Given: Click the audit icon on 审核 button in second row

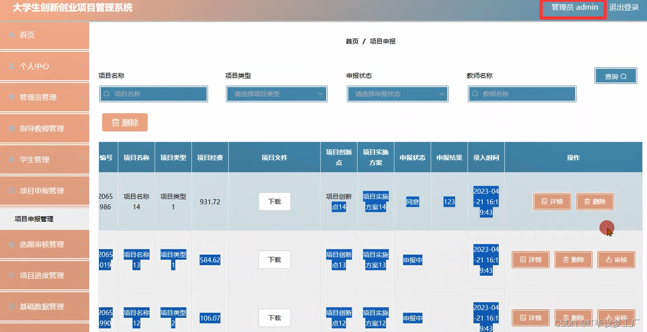Looking at the screenshot, I should point(608,259).
